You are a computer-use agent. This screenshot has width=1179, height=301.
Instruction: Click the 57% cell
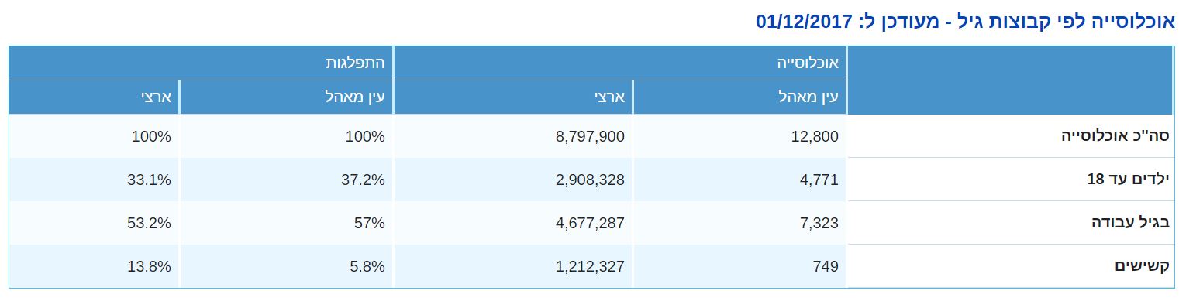pyautogui.click(x=287, y=223)
